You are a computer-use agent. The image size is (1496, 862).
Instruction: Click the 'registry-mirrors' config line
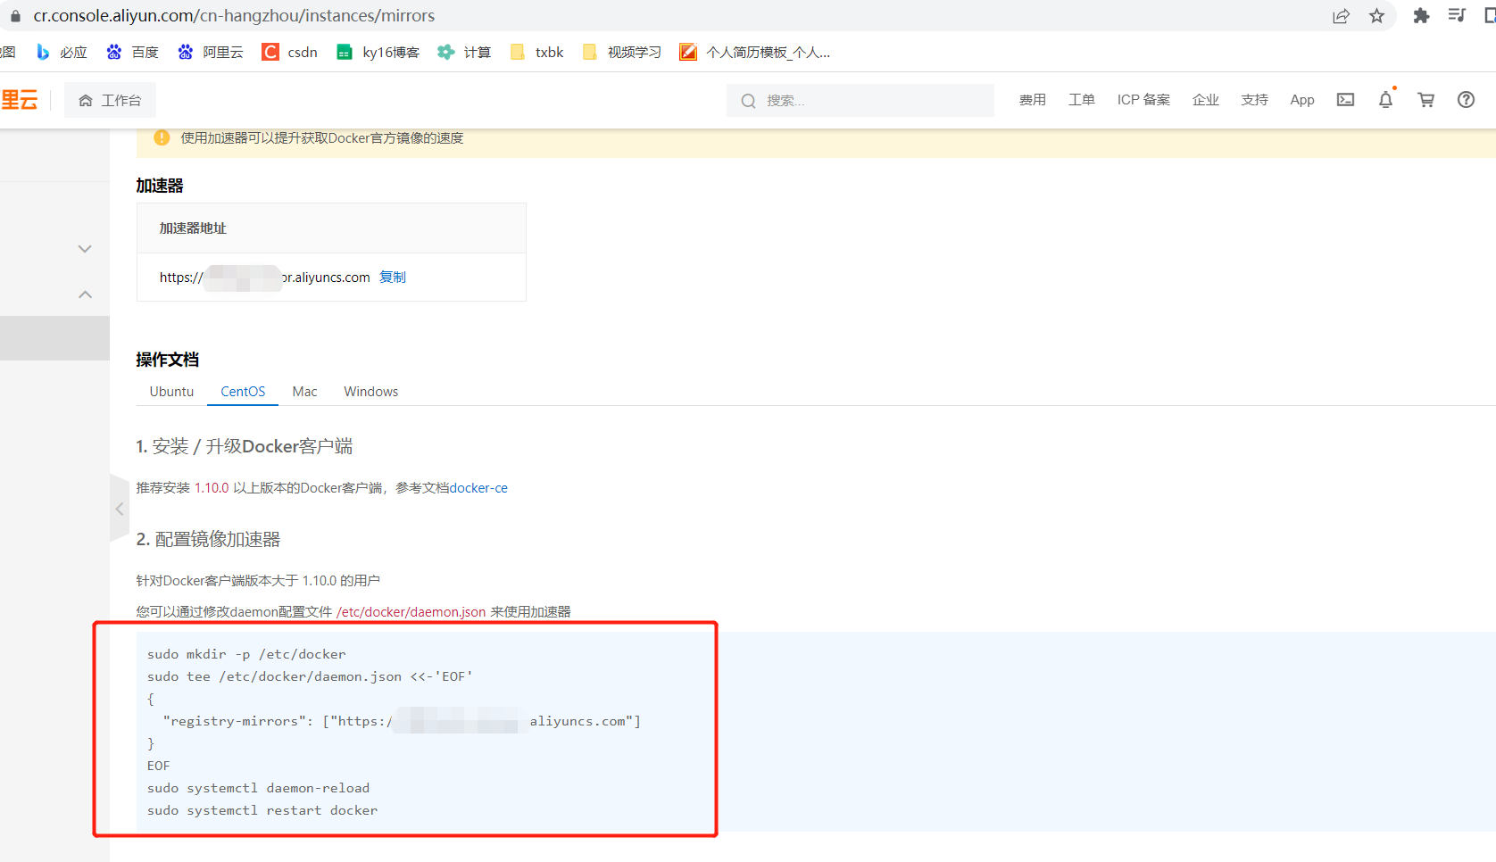pyautogui.click(x=402, y=721)
